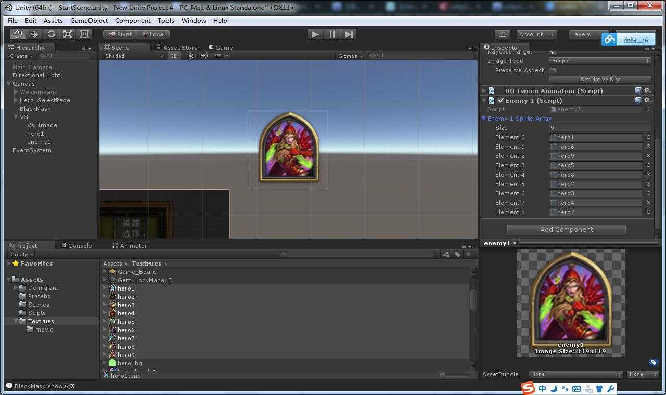The height and width of the screenshot is (395, 666).
Task: Click object picker for Element 4
Action: 648,175
